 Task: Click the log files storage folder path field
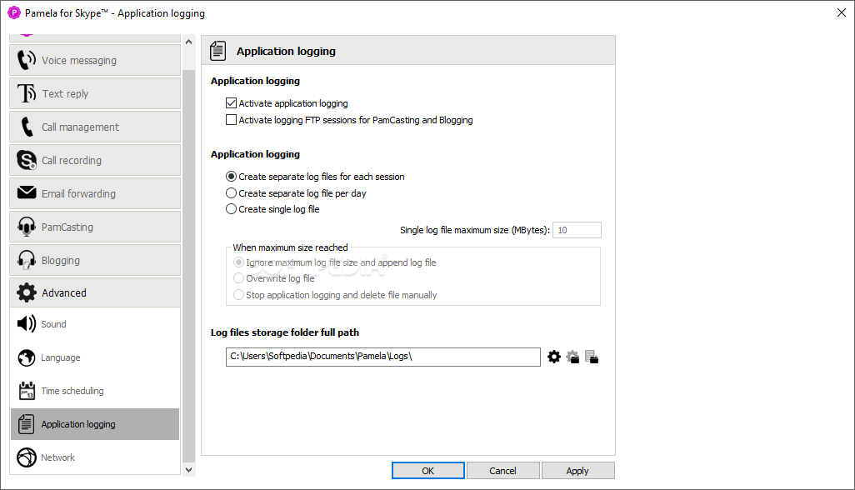pos(382,357)
